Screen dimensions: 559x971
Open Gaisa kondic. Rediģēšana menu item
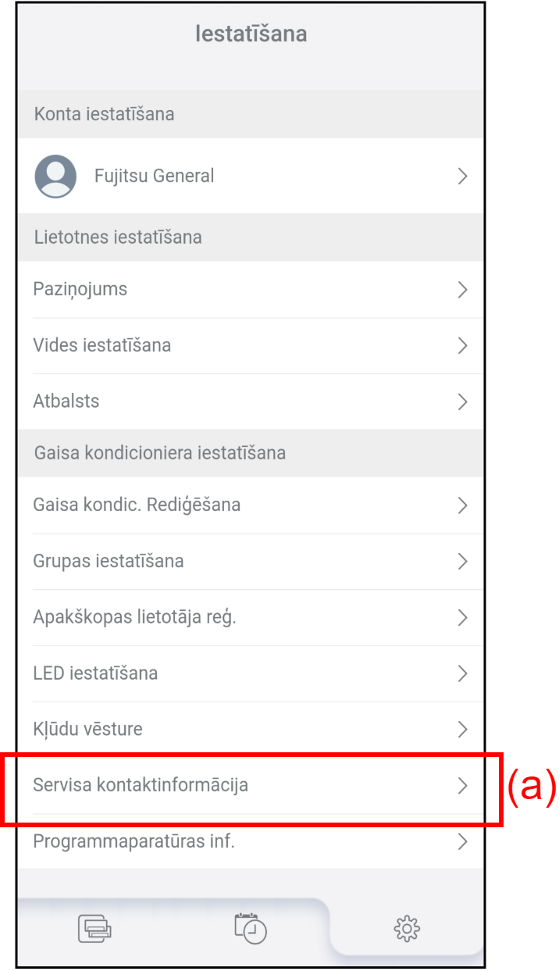click(251, 505)
